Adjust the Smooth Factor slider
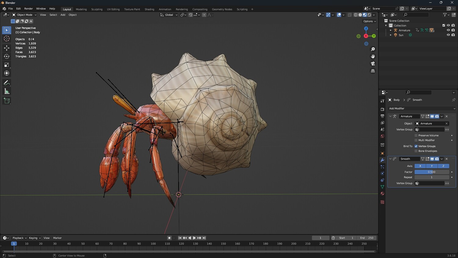This screenshot has height=258, width=458. tap(431, 172)
